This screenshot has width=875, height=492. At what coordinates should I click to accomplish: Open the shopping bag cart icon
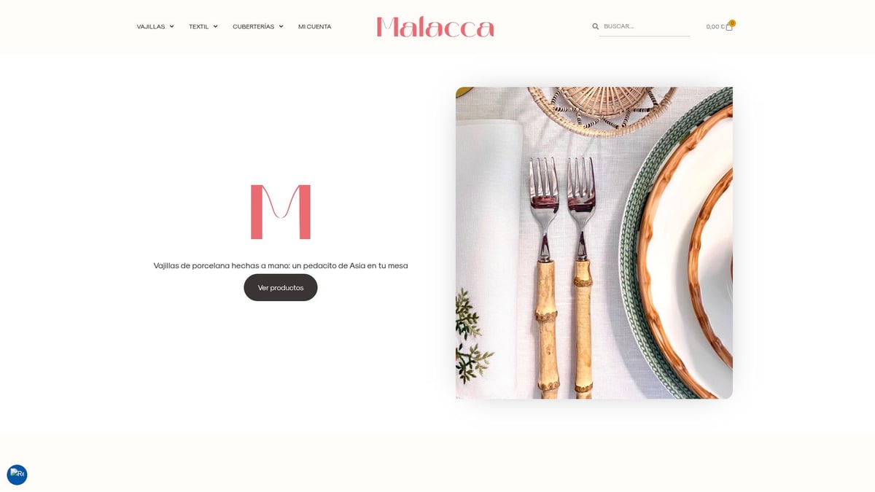[729, 27]
